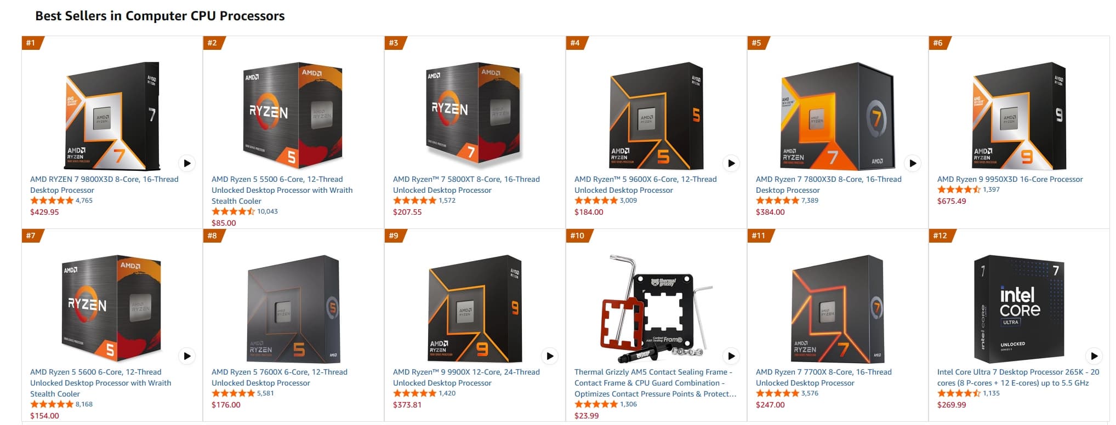This screenshot has width=1116, height=425.
Task: Open the Thermal Grizzly contact frame image
Action: click(657, 309)
